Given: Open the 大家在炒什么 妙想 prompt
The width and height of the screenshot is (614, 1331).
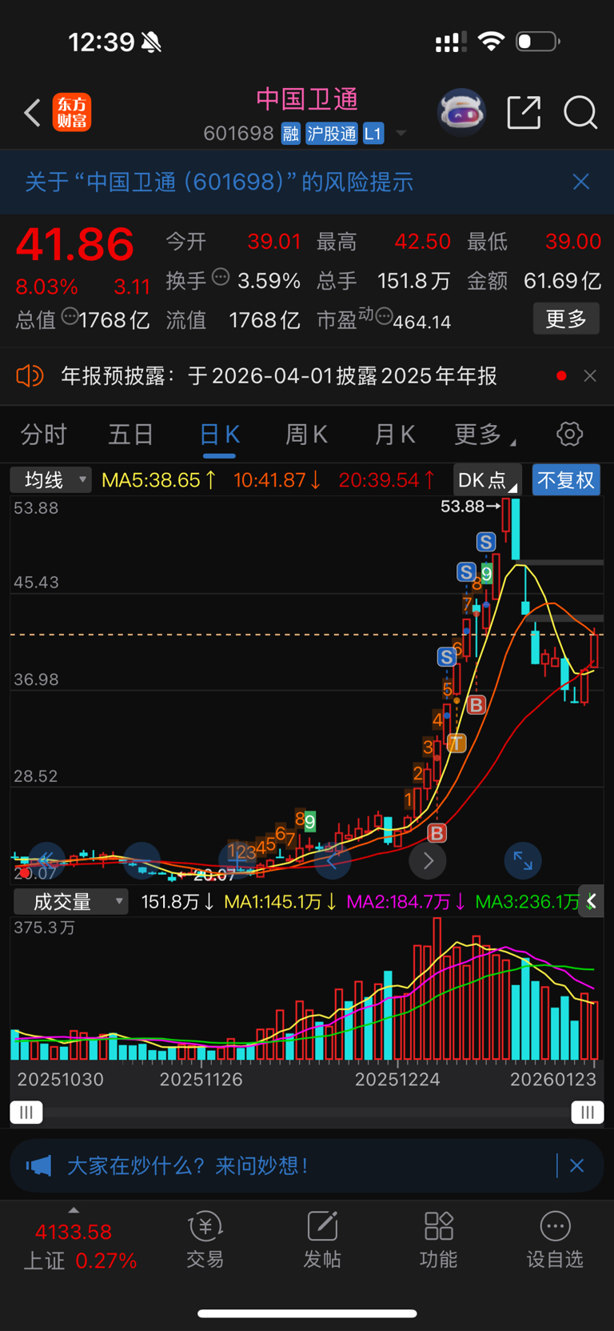Looking at the screenshot, I should pos(188,1165).
